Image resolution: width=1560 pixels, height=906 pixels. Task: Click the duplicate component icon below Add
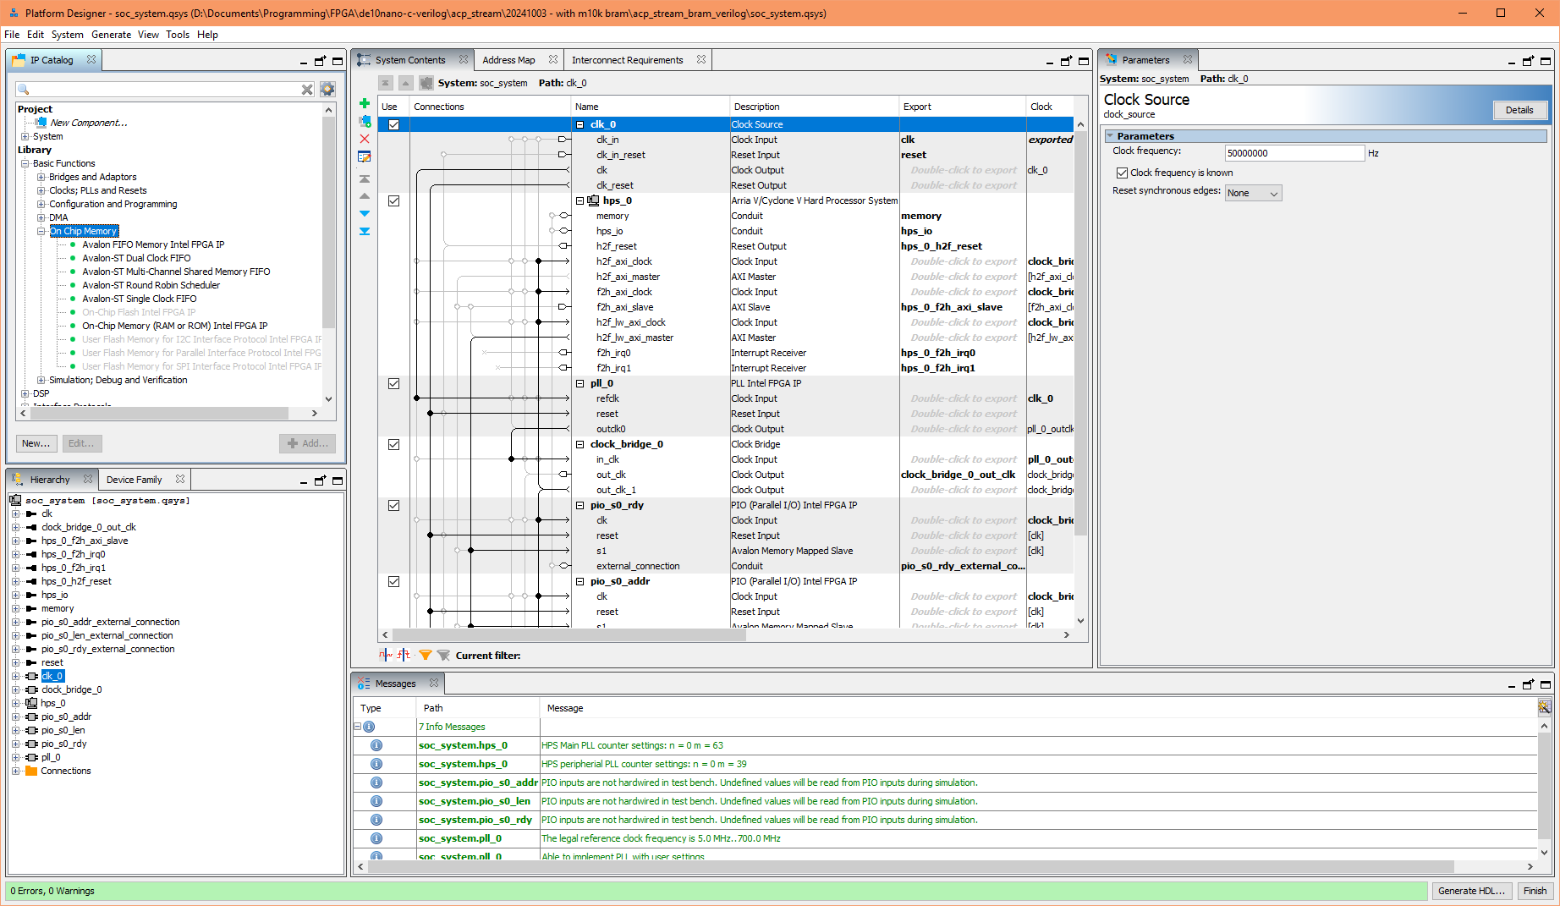click(x=365, y=121)
